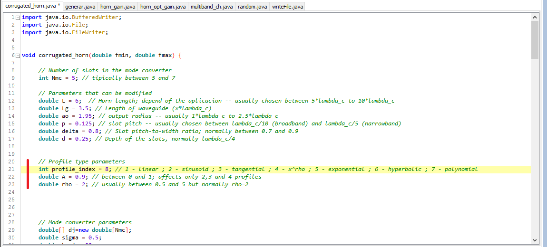This screenshot has height=247, width=547.
Task: Select the horn_opt_gain.java tab
Action: [163, 7]
